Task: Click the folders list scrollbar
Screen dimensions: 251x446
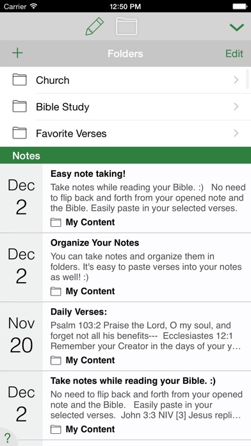Action: tap(248, 79)
